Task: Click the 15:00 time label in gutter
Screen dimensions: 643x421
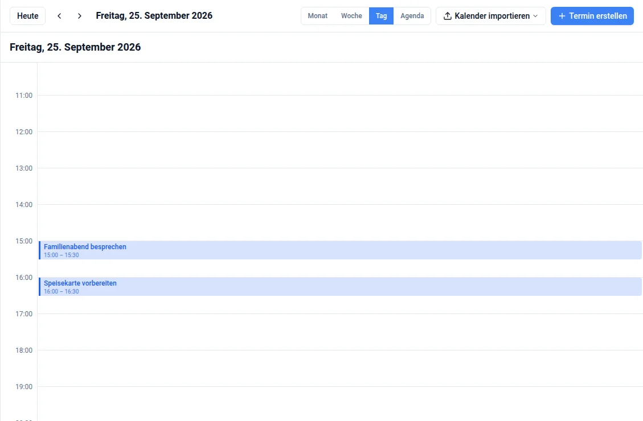Action: click(24, 241)
